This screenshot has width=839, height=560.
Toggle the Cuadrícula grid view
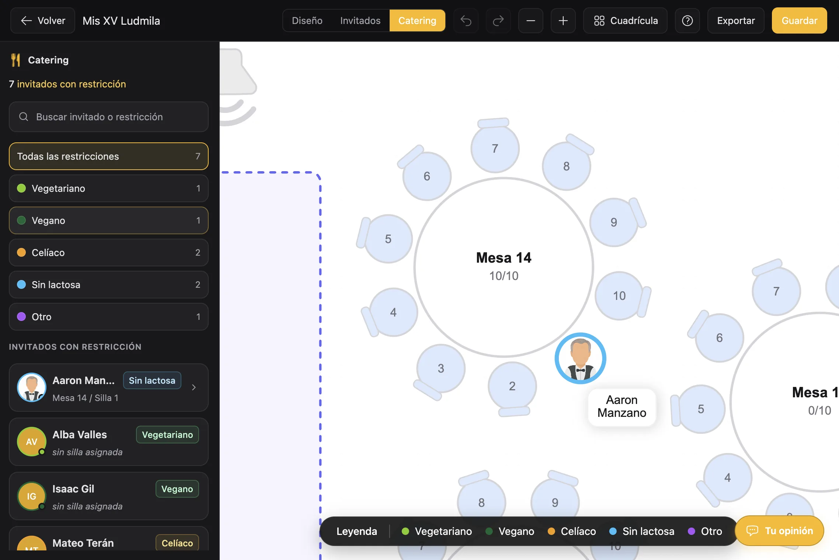click(x=625, y=21)
